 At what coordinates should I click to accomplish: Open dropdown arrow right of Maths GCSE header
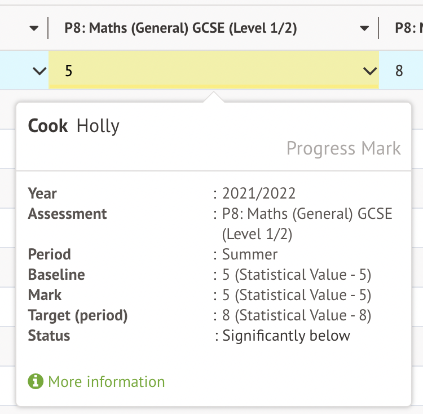tap(365, 28)
